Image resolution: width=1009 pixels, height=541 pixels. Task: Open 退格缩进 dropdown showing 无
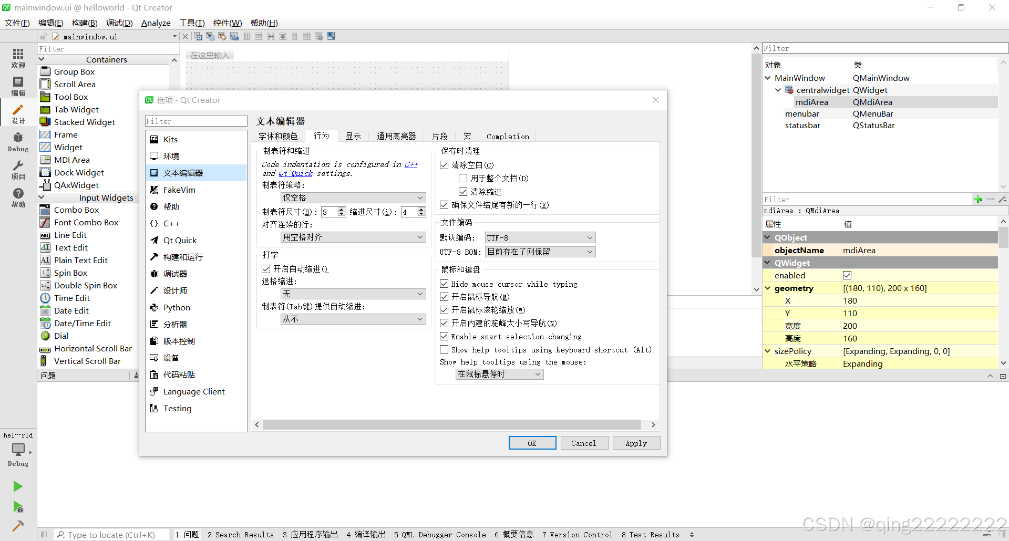tap(353, 294)
